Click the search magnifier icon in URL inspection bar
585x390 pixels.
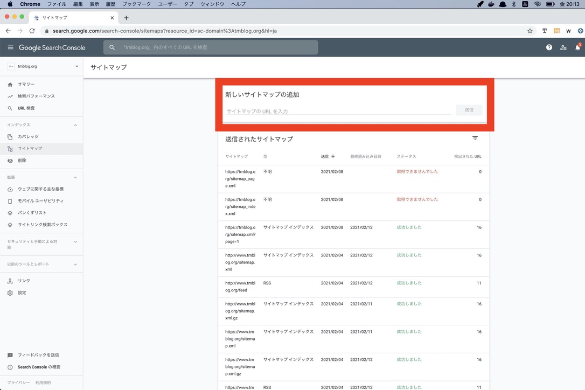(x=112, y=47)
